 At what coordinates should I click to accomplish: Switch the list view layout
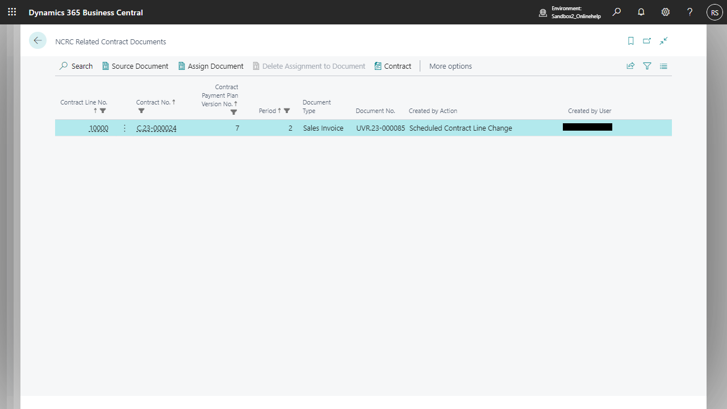(663, 66)
